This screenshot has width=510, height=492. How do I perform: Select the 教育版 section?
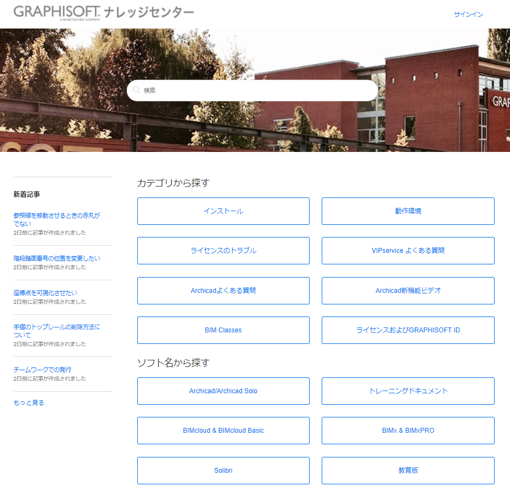pos(408,471)
